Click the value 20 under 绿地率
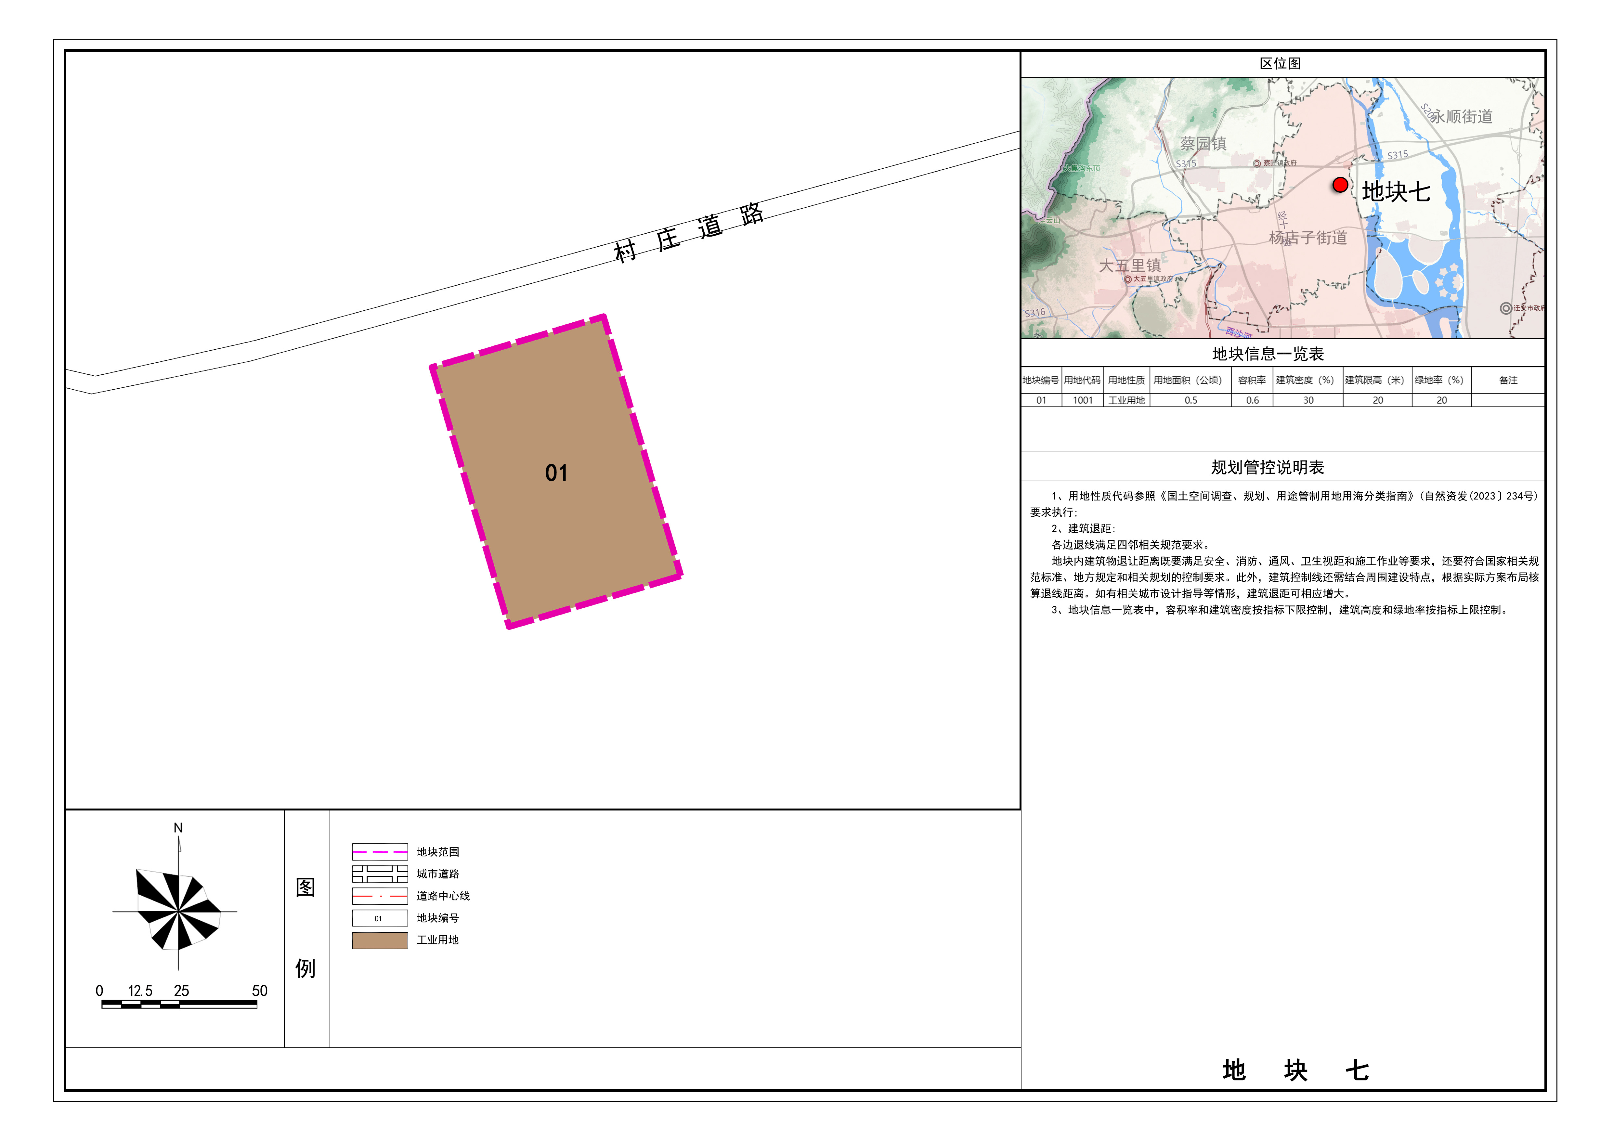Image resolution: width=1613 pixels, height=1140 pixels. coord(1442,400)
